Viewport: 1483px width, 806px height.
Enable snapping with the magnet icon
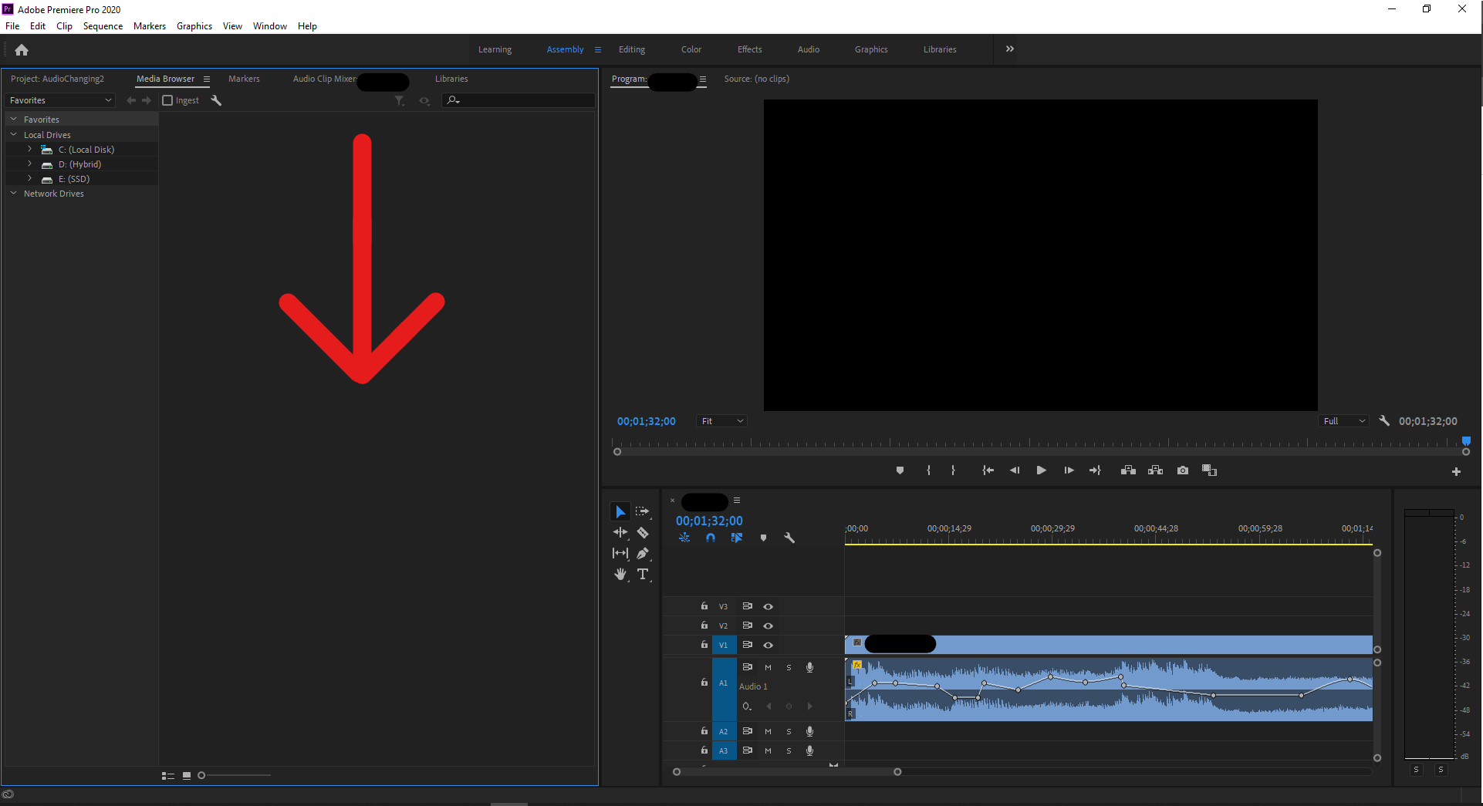click(710, 538)
